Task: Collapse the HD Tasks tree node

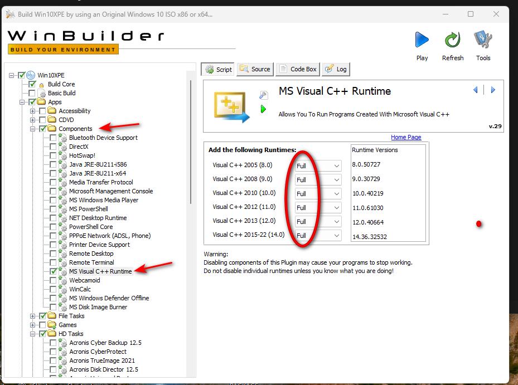Action: 32,334
